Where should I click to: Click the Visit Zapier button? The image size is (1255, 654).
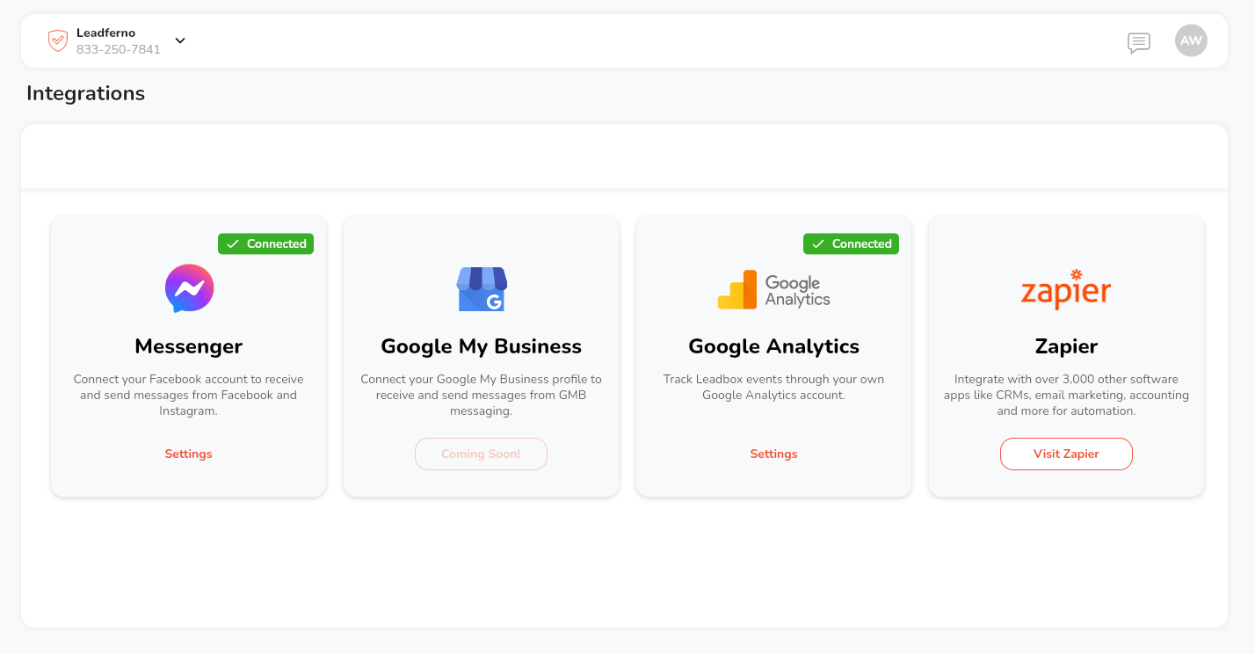pos(1066,454)
